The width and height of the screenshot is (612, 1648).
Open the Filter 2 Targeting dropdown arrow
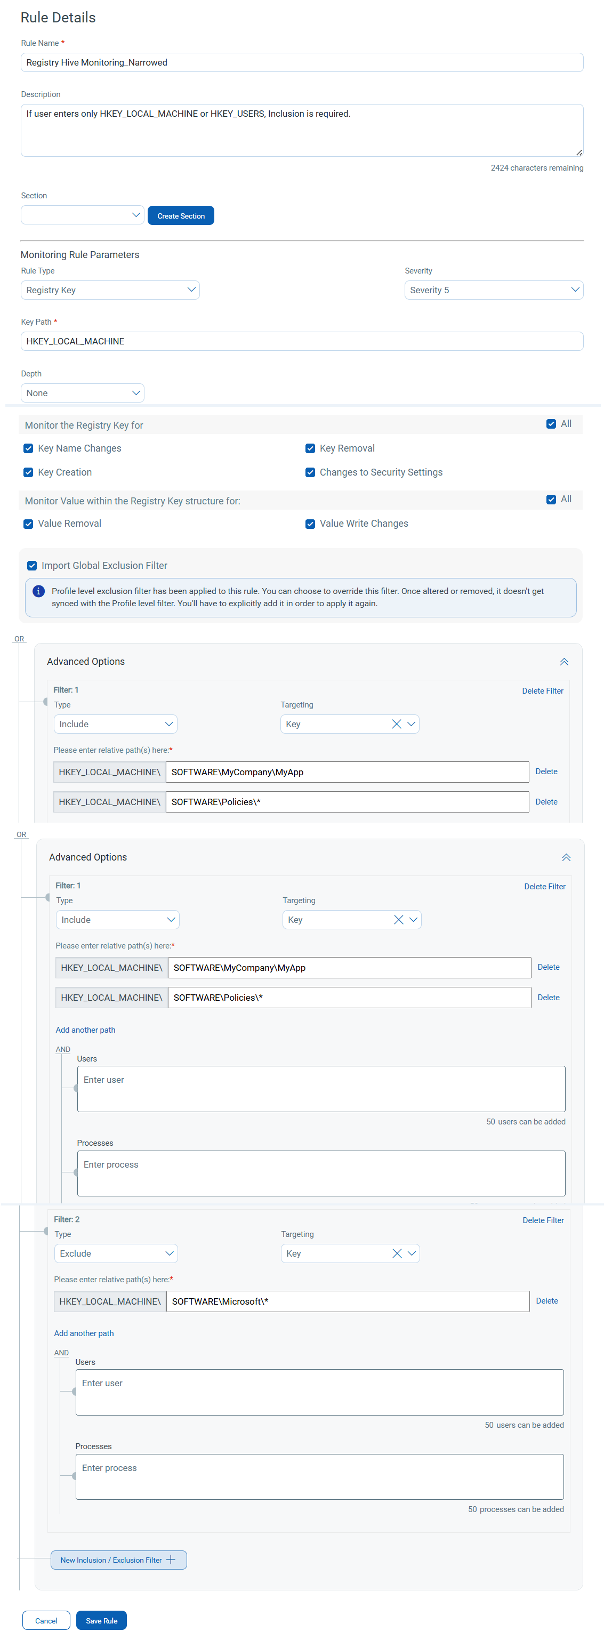coord(411,1253)
